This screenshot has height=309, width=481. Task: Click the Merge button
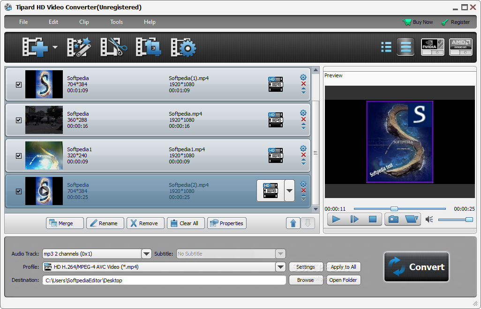coord(65,223)
